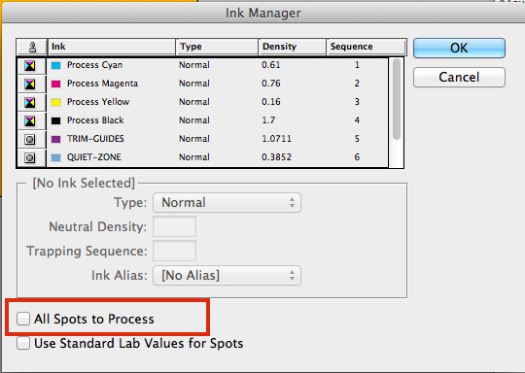Click the spot ink icon beside TRIM-GUIDES
The height and width of the screenshot is (373, 525).
click(x=30, y=139)
